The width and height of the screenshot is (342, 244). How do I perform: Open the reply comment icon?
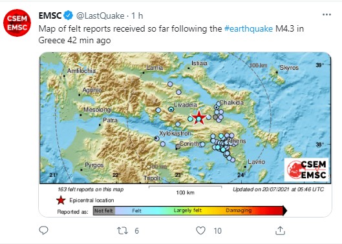coord(43,230)
